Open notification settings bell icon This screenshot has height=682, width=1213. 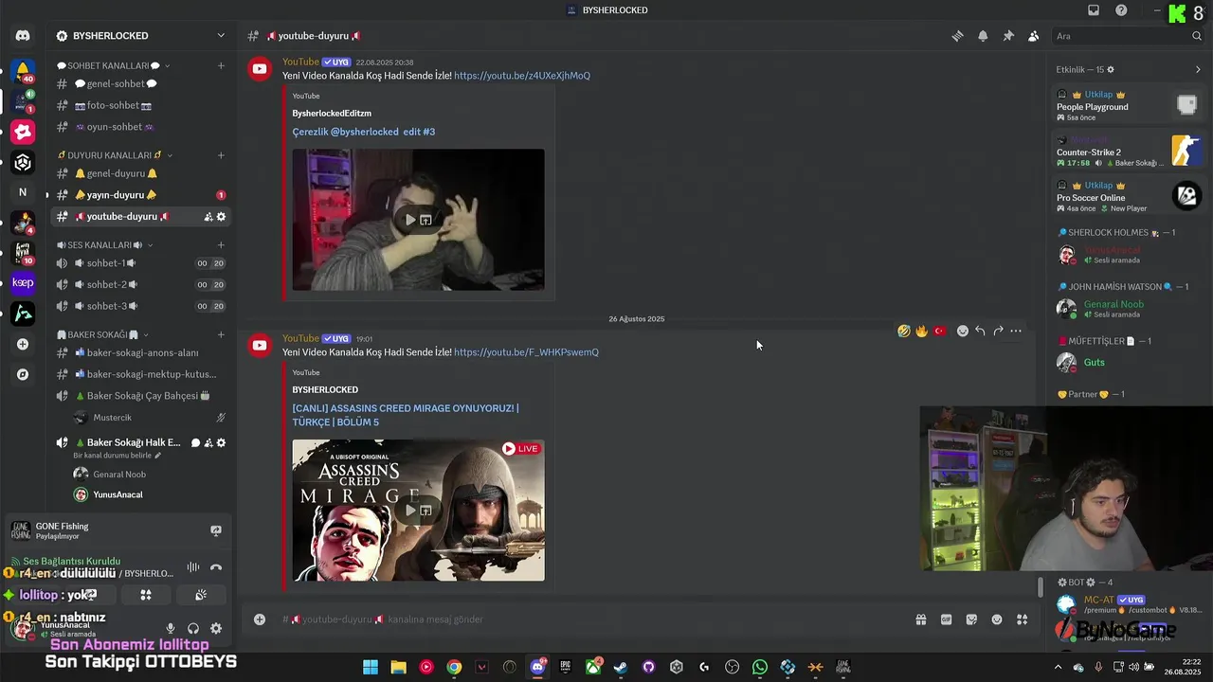(983, 36)
